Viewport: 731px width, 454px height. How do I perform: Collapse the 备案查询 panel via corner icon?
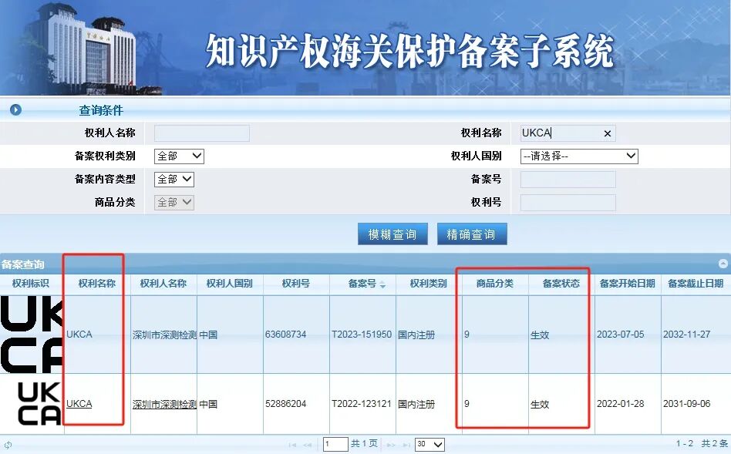coord(723,264)
